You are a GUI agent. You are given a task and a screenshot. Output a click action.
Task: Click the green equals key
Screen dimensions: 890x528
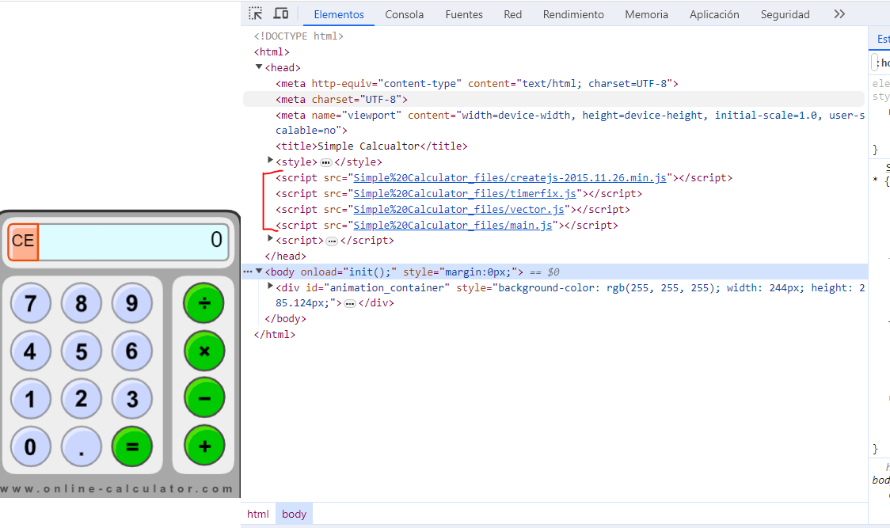(131, 446)
